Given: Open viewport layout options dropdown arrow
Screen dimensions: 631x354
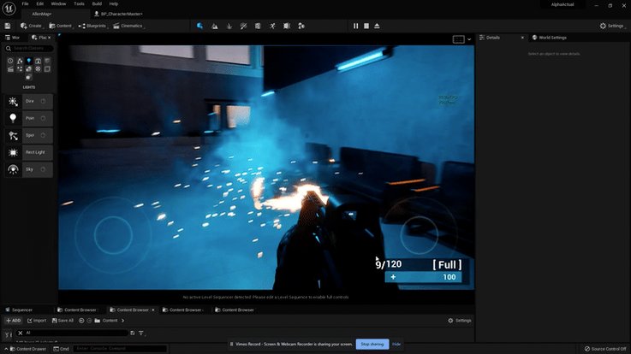Looking at the screenshot, I should click(469, 39).
